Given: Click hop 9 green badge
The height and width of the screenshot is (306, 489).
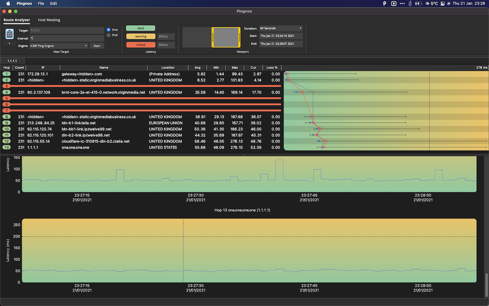Looking at the screenshot, I should point(6,123).
